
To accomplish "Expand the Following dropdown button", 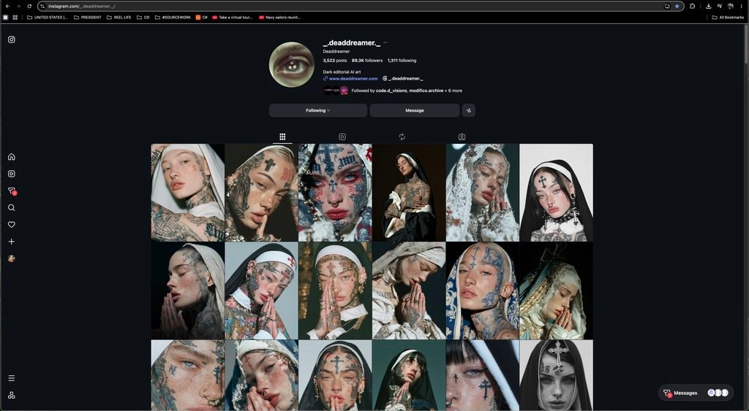I will 318,110.
